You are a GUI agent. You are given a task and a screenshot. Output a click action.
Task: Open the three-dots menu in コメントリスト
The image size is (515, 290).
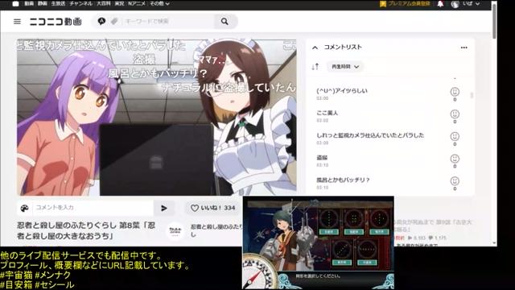(x=463, y=48)
